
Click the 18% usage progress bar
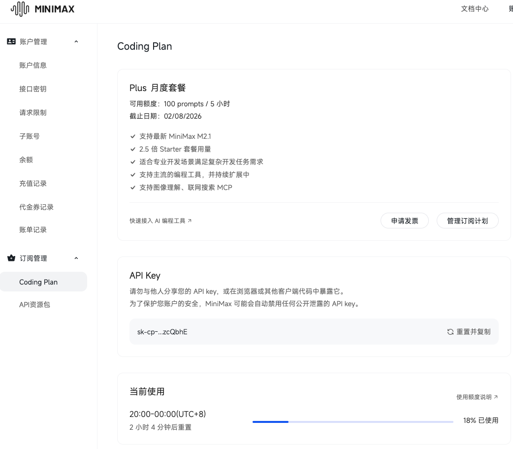(353, 421)
